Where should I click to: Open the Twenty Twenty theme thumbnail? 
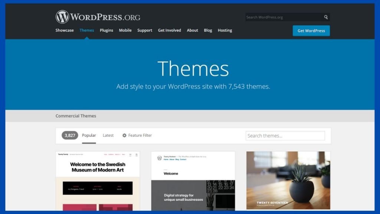pyautogui.click(x=98, y=181)
